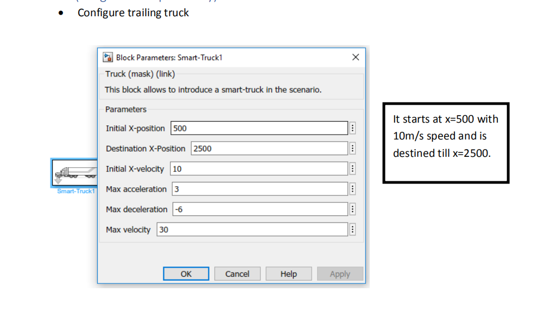
Task: Click the Initial X-position input field
Action: pos(259,128)
